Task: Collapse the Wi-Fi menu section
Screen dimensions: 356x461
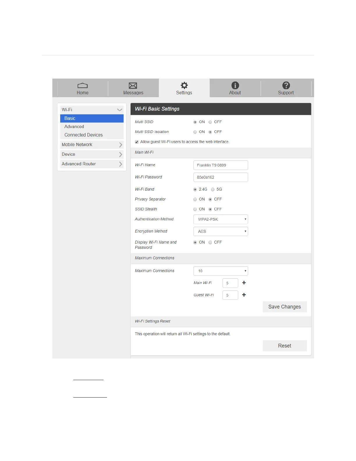Action: [92, 110]
